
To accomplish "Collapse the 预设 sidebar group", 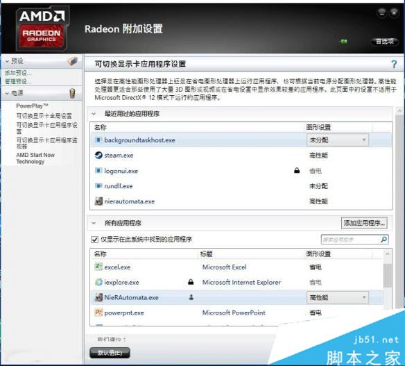I will [x=7, y=61].
